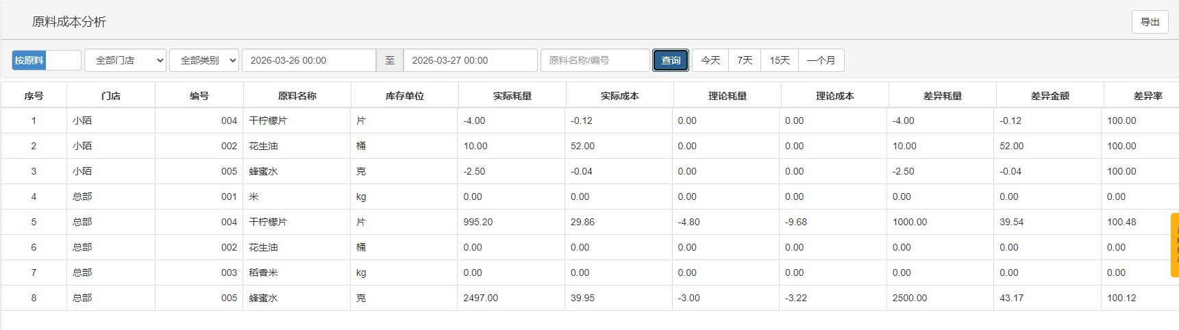Click the orange side tab on right edge
Viewport: 1179px width, 330px height.
tap(1174, 245)
